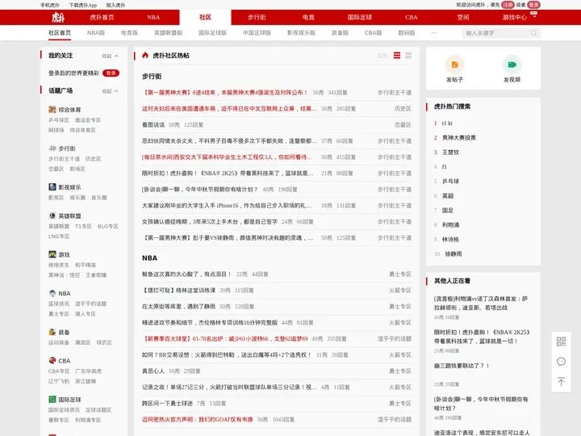Select the NBA版 sub-tab
This screenshot has width=581, height=436.
point(96,32)
